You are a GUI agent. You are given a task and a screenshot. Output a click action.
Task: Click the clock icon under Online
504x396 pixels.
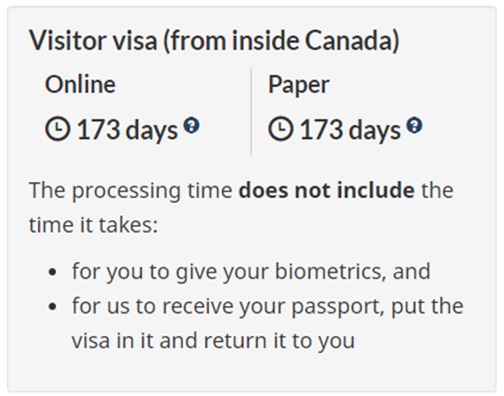pyautogui.click(x=57, y=129)
